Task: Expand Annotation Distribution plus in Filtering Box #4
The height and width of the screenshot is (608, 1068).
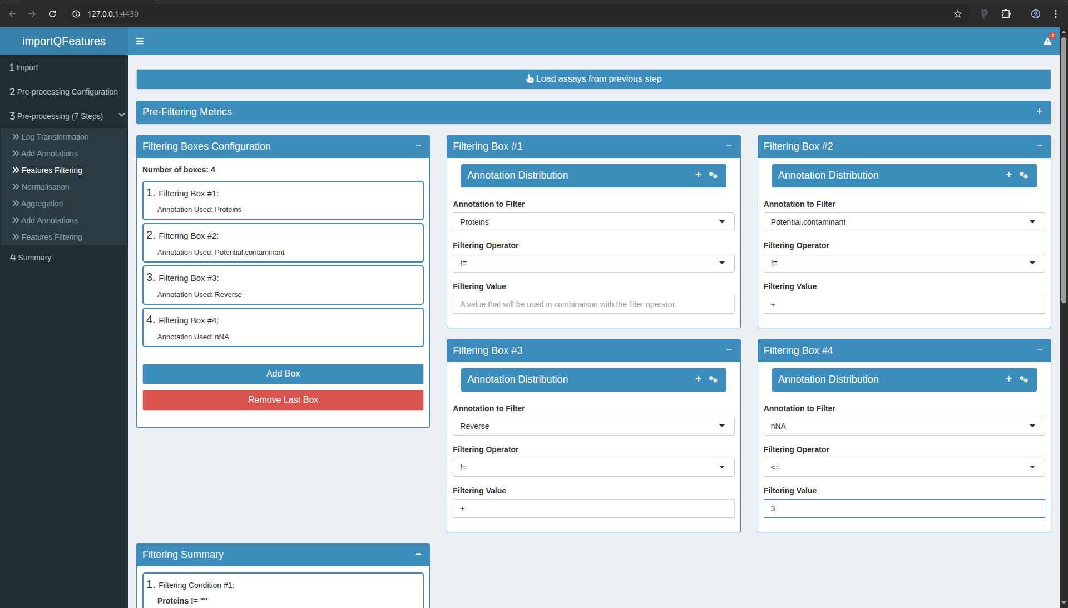Action: click(1008, 379)
